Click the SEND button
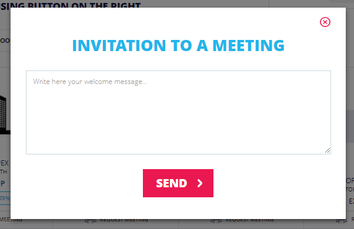This screenshot has height=229, width=354. click(178, 183)
